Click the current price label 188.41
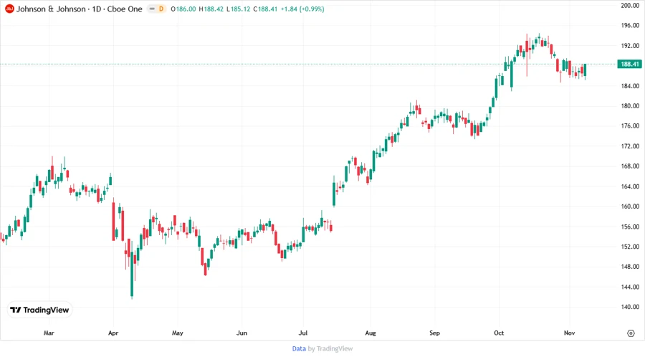Image resolution: width=645 pixels, height=357 pixels. pyautogui.click(x=629, y=65)
